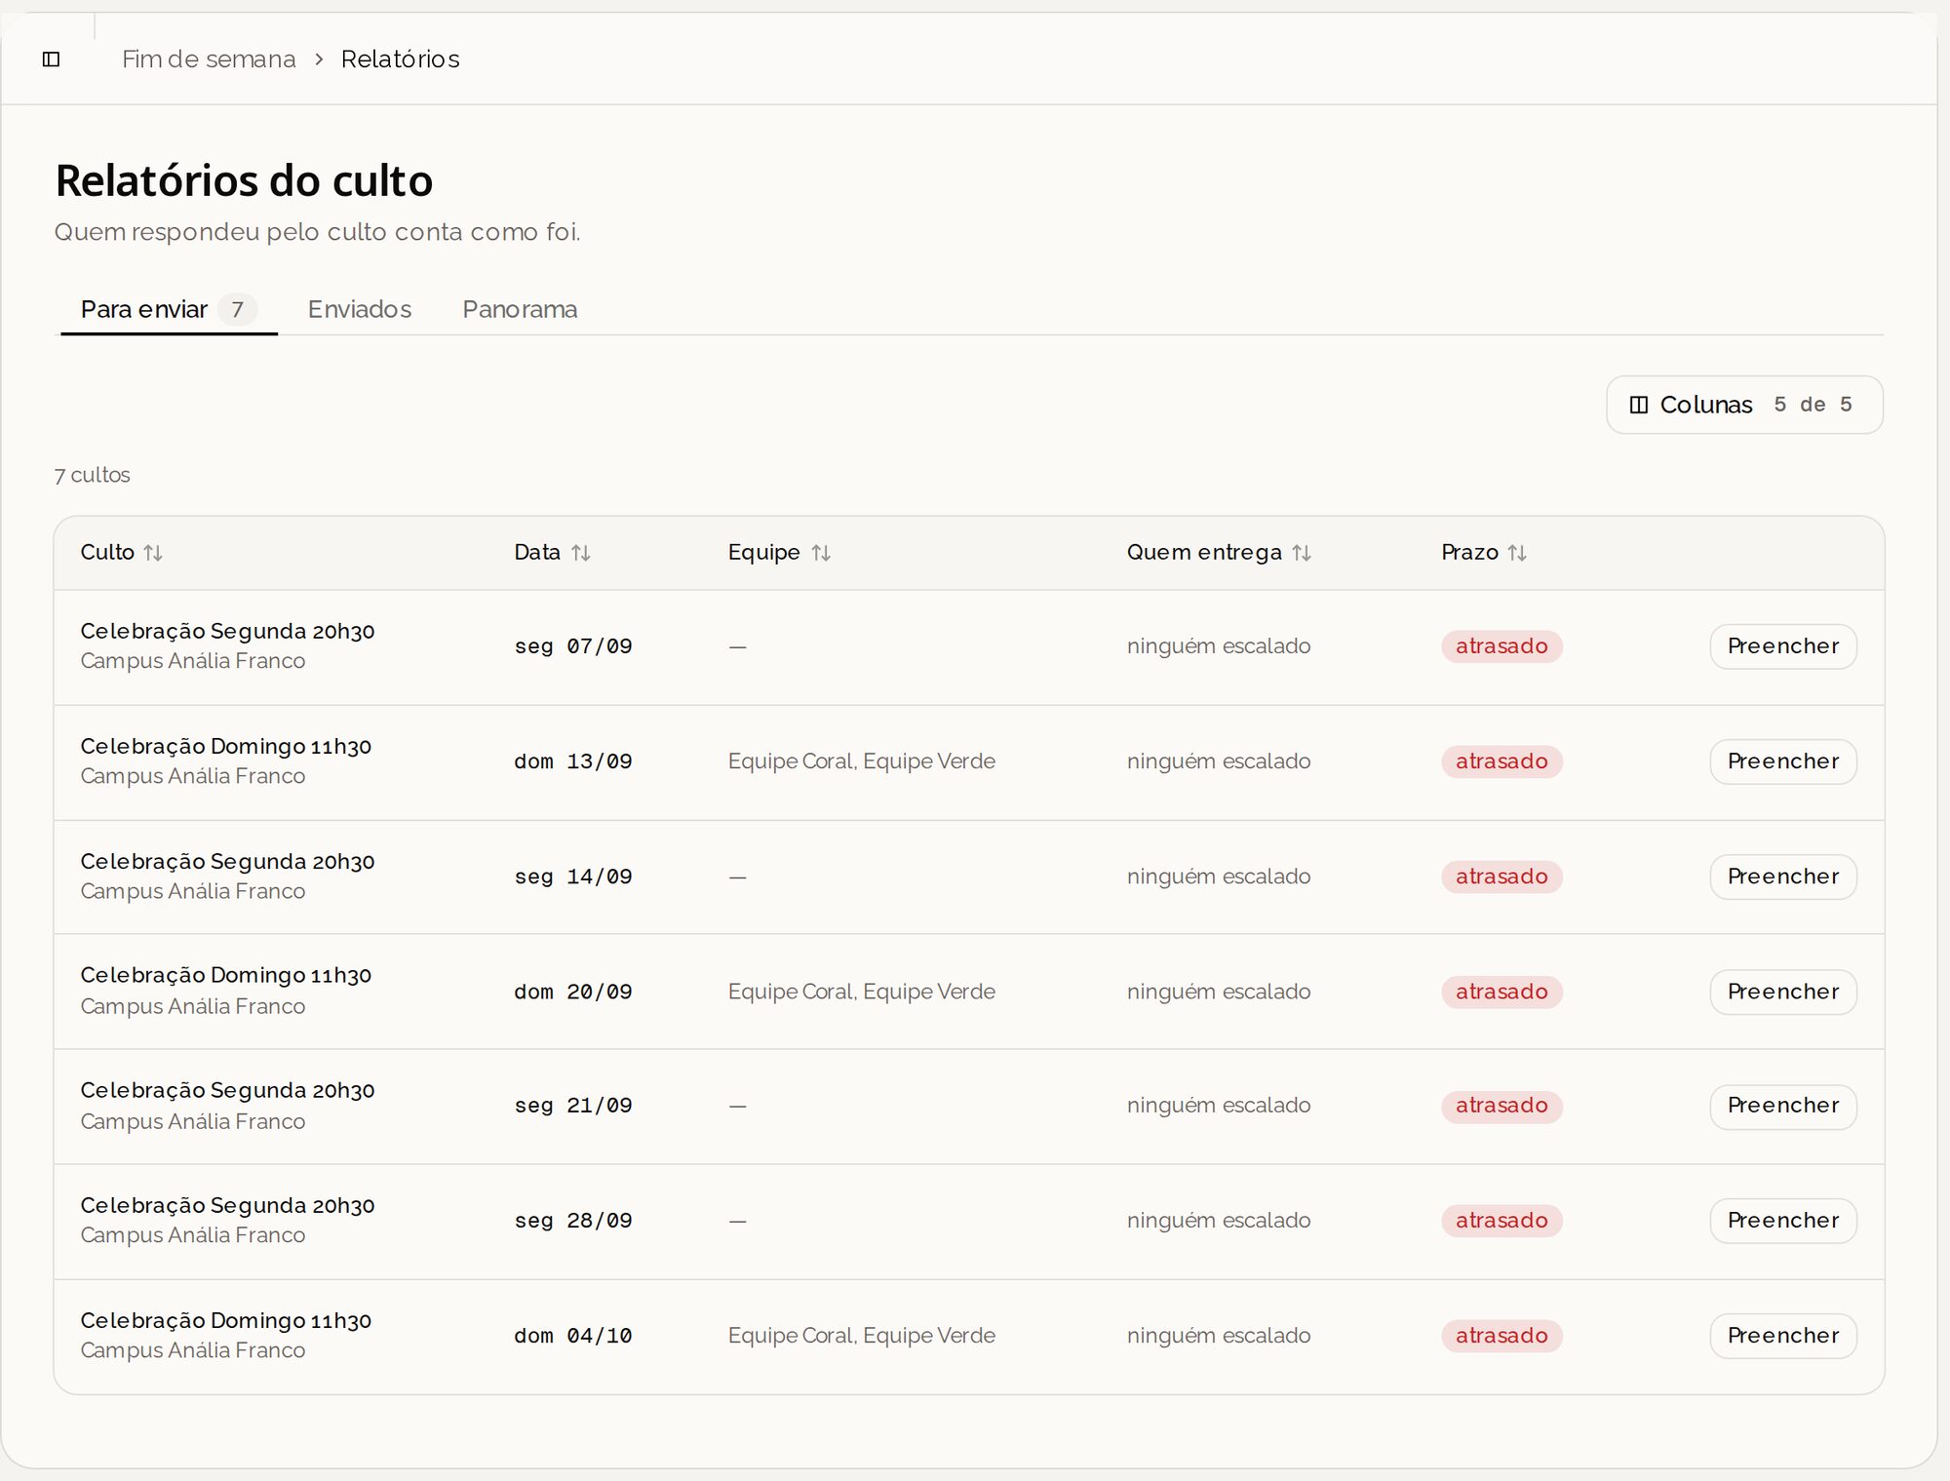The image size is (1950, 1481).
Task: Select the Para enviar tab
Action: click(169, 309)
